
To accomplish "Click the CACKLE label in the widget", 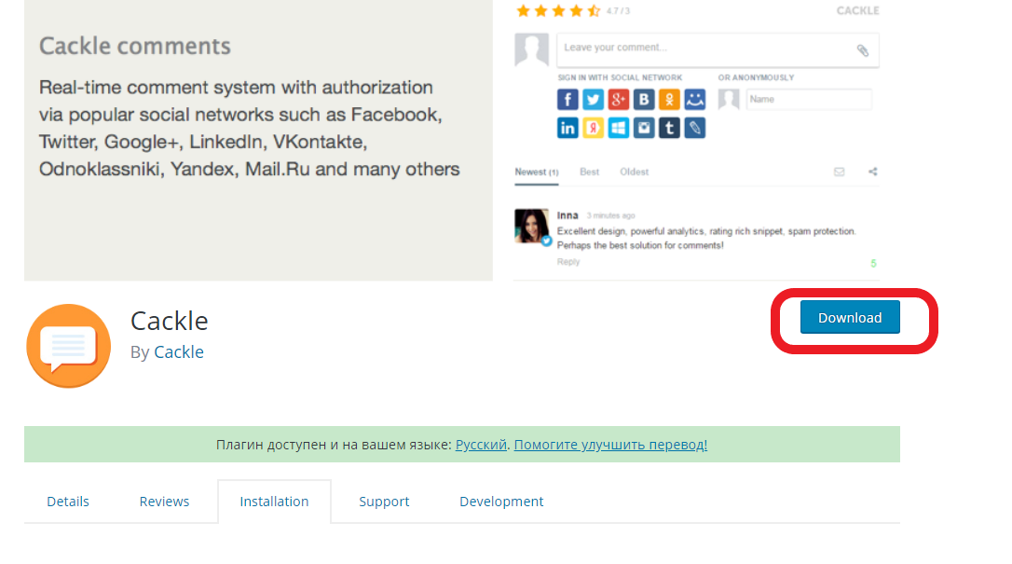I will coord(857,11).
